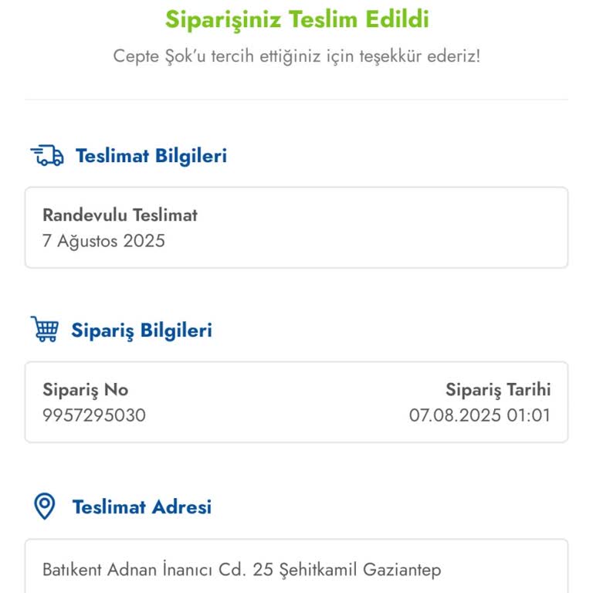Select the delivery date '7 Ağustos 2025'
The height and width of the screenshot is (593, 593).
click(103, 240)
